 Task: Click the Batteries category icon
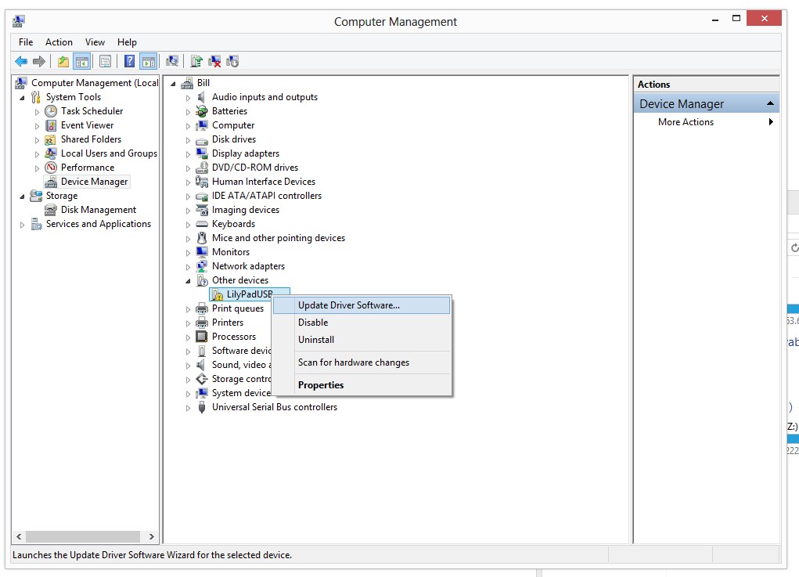tap(202, 111)
